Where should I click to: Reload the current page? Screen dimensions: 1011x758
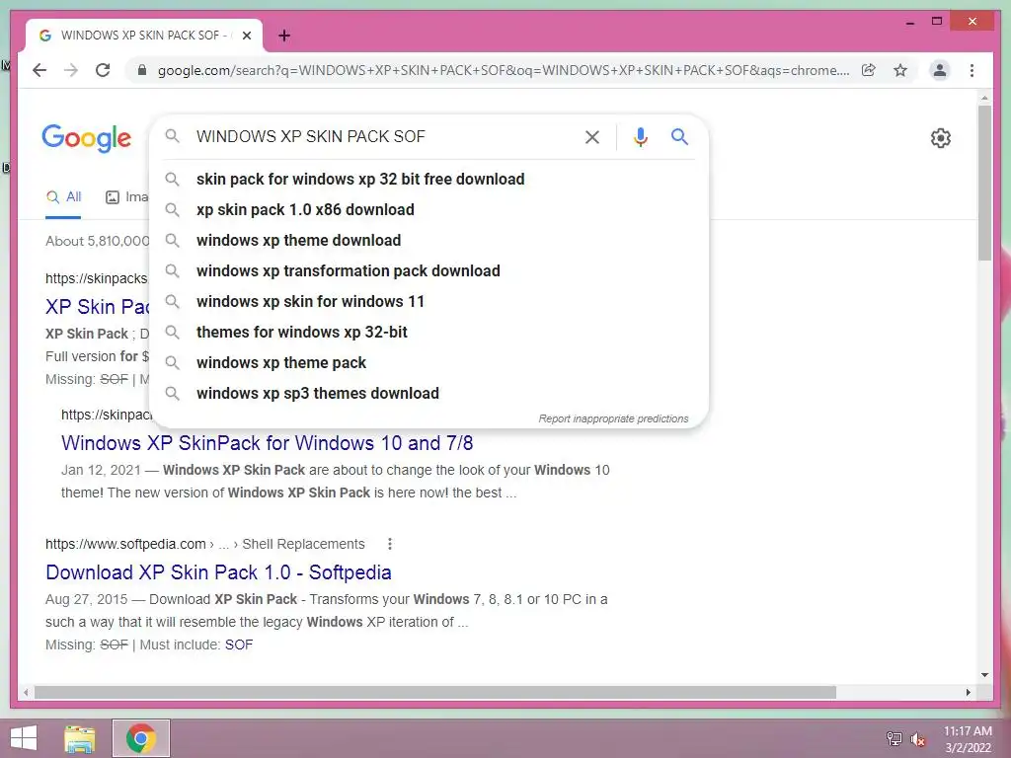103,70
